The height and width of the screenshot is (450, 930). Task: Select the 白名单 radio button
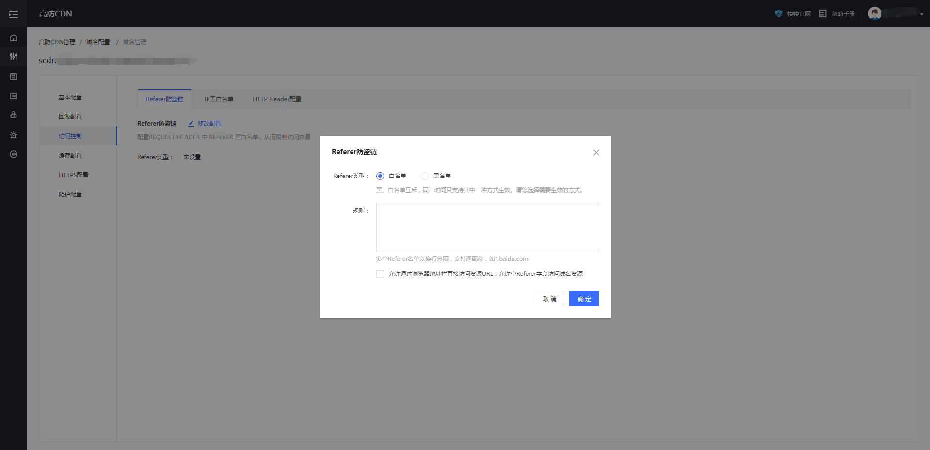tap(380, 176)
